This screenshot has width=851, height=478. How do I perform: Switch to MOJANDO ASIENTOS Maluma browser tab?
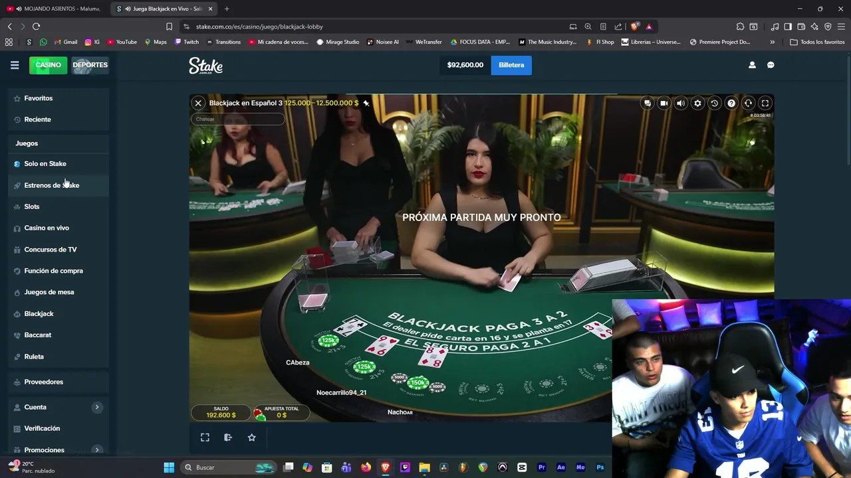tap(55, 9)
